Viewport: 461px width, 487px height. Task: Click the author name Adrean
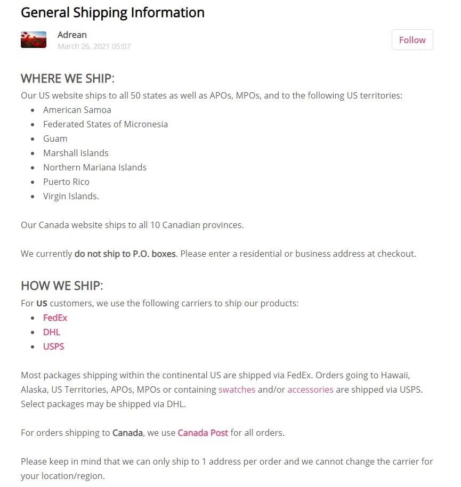point(72,35)
